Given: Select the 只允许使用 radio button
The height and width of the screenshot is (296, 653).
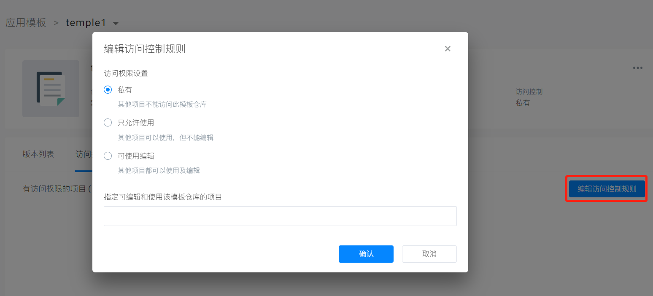Looking at the screenshot, I should click(x=108, y=123).
